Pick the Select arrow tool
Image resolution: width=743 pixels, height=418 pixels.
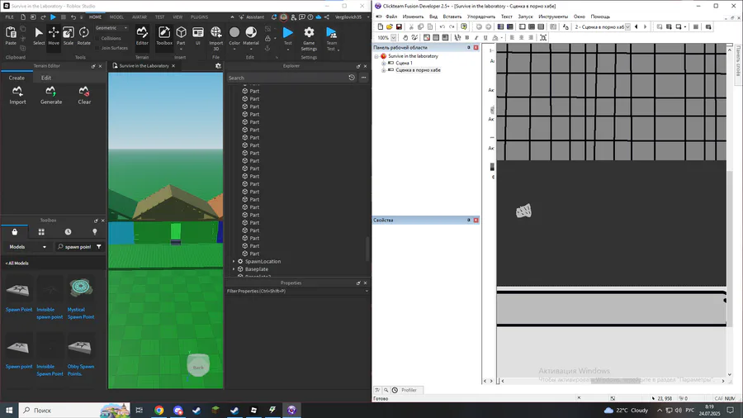(39, 36)
